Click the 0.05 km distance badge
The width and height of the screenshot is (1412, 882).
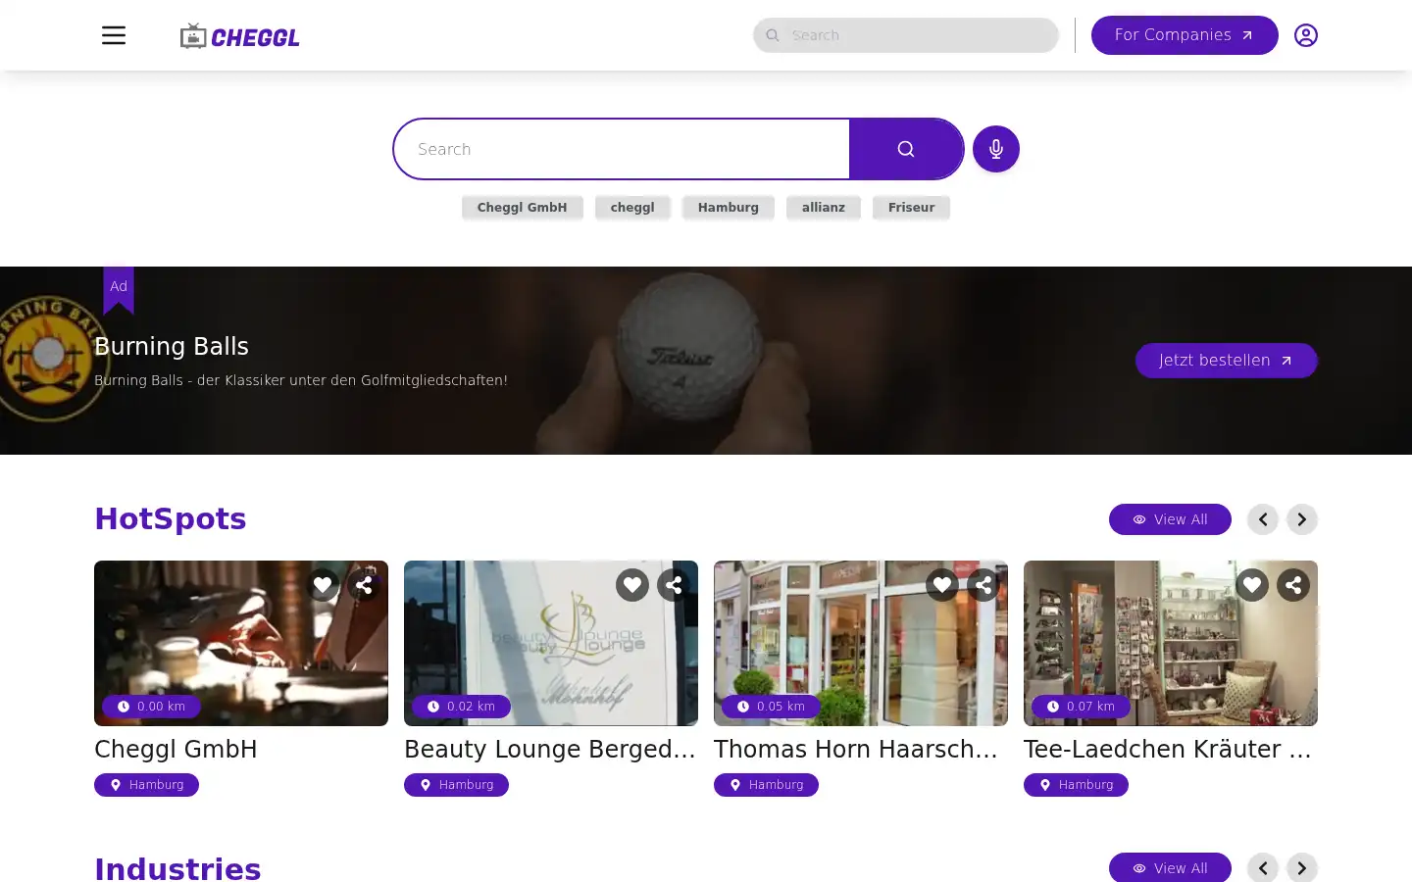(771, 707)
